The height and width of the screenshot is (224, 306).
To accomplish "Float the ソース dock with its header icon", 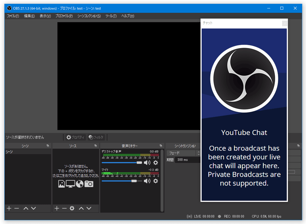I will click(x=96, y=146).
